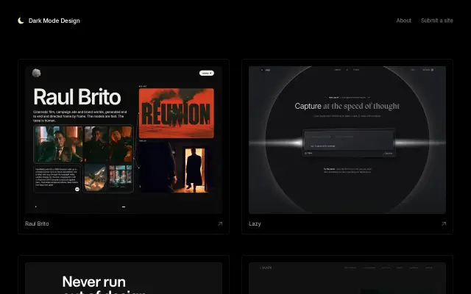This screenshot has width=471, height=294.
Task: Open the YOIN site preview thumbnail
Action: pyautogui.click(x=347, y=278)
